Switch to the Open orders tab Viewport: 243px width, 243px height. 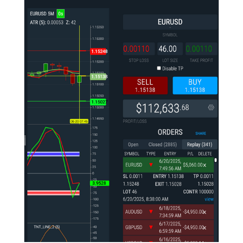tap(133, 144)
